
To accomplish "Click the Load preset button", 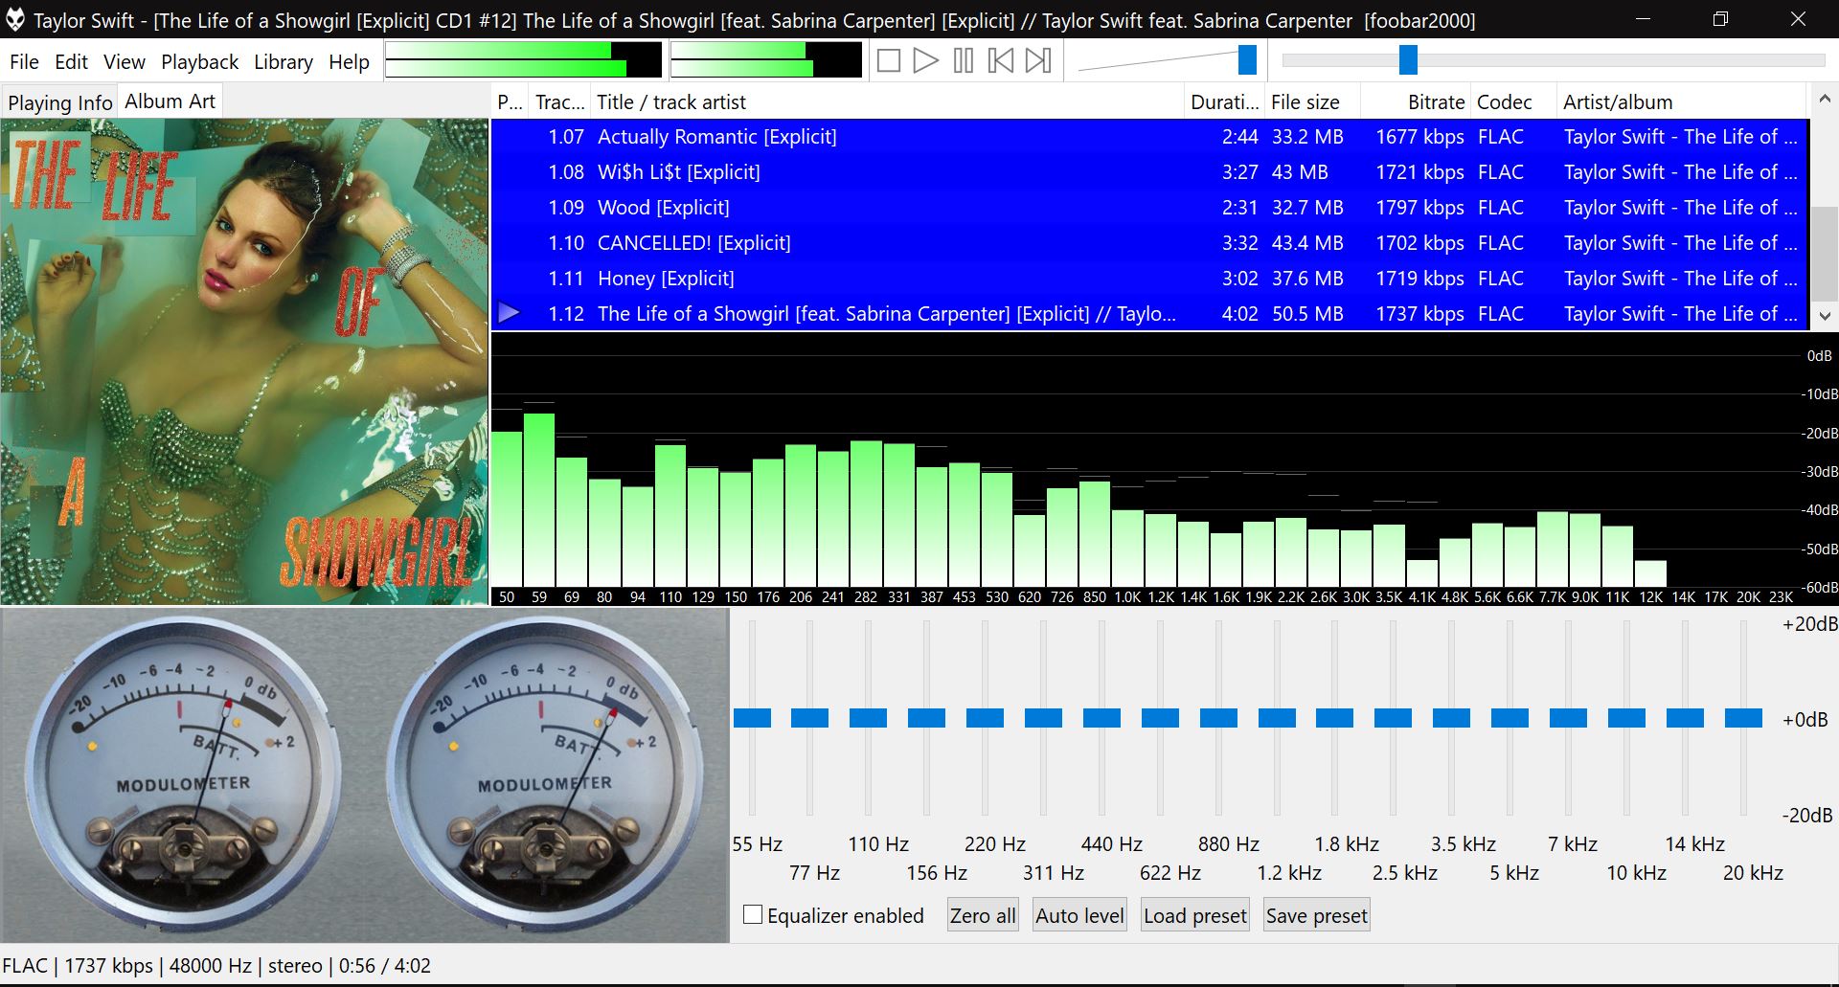I will [1195, 915].
